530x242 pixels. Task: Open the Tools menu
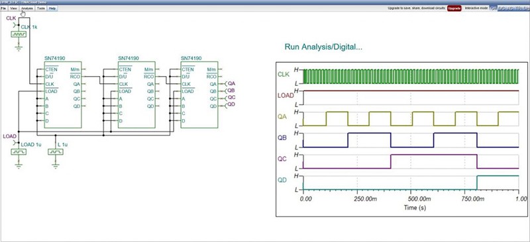pos(41,8)
